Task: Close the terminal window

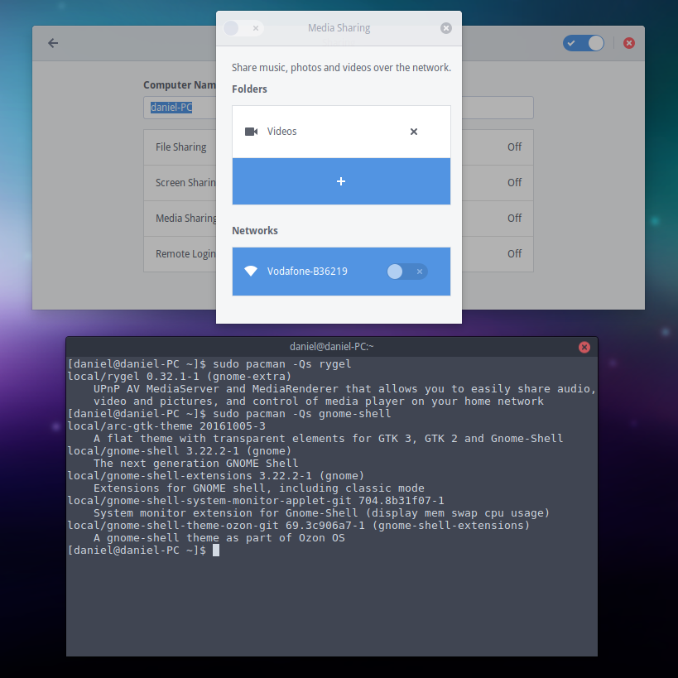Action: point(584,347)
